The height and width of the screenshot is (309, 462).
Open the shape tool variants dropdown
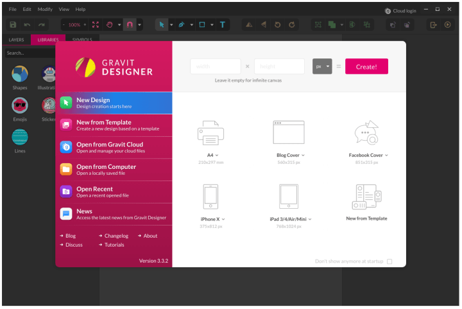[x=212, y=25]
